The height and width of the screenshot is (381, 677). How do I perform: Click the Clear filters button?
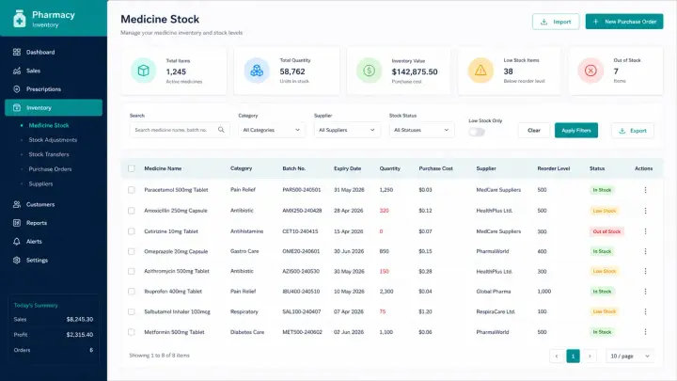[x=534, y=131]
